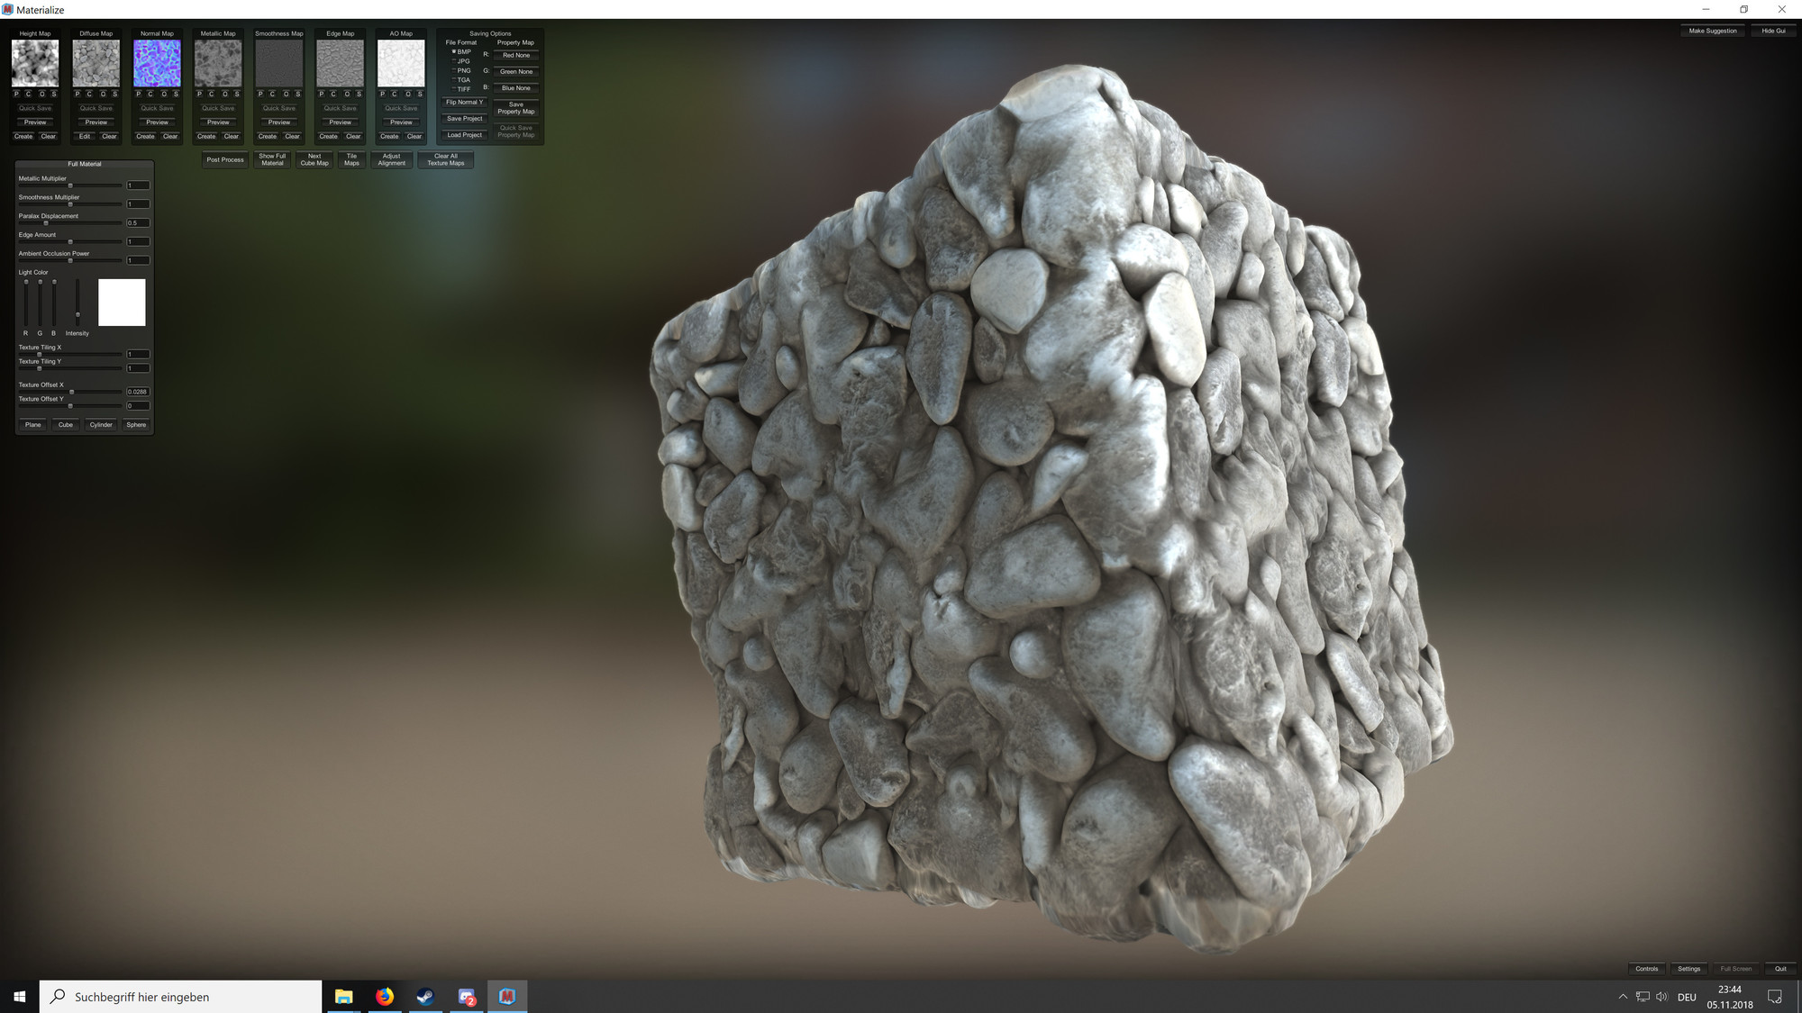Viewport: 1802px width, 1013px height.
Task: Click the Save Project button
Action: pos(465,119)
